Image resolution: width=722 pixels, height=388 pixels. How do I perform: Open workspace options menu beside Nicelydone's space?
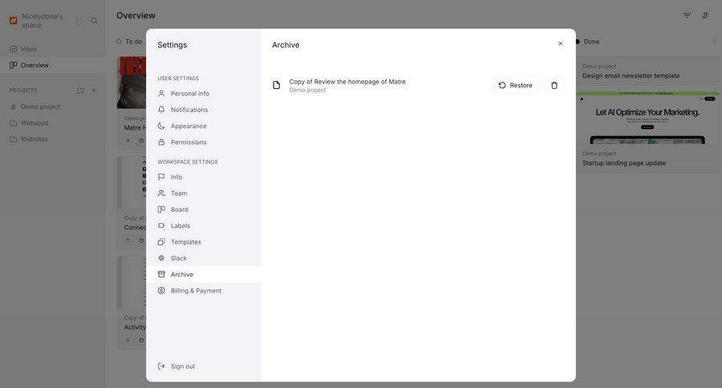pos(78,21)
